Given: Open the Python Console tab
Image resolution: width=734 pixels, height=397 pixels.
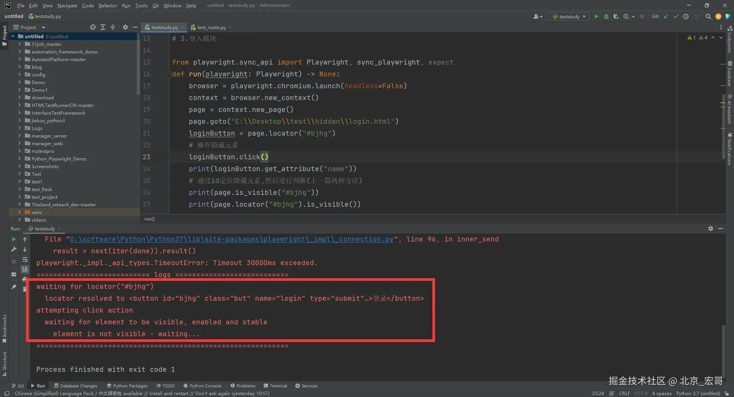Looking at the screenshot, I should [202, 386].
